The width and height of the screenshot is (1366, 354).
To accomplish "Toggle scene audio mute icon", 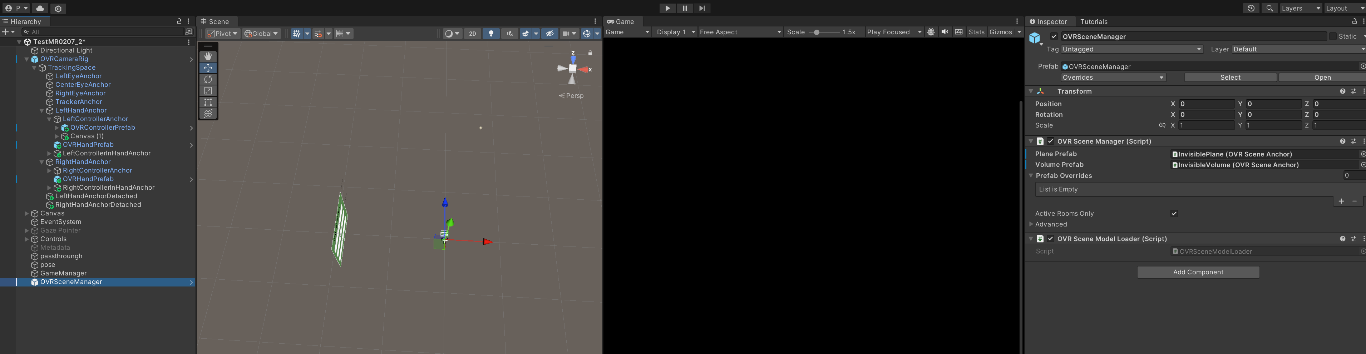I will [x=509, y=33].
